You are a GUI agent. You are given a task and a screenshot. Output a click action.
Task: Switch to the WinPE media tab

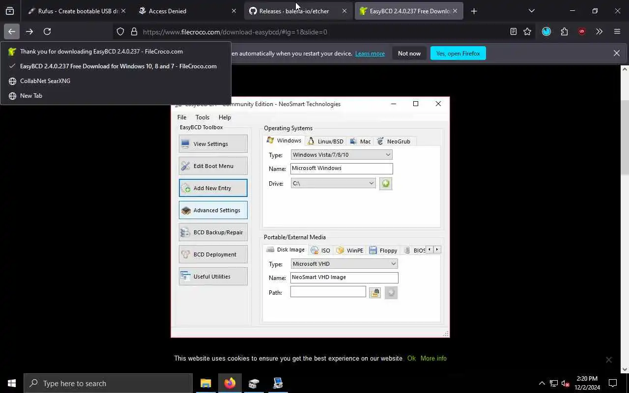(350, 251)
